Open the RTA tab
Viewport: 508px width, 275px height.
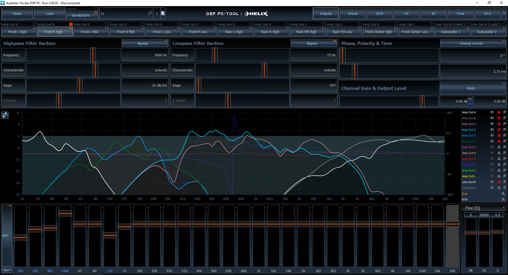[487, 13]
